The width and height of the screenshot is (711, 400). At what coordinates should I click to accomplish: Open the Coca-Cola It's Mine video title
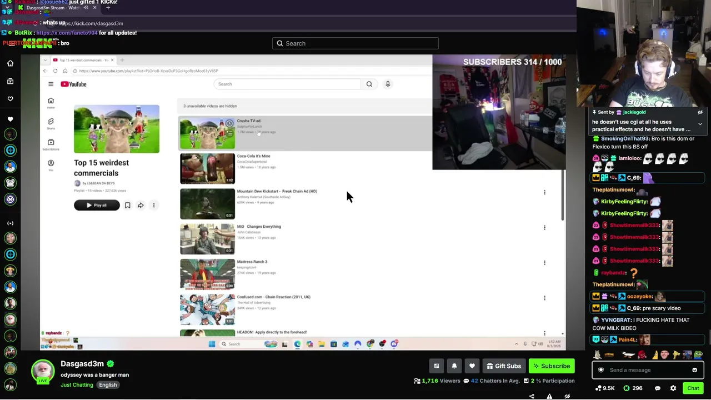pos(253,156)
